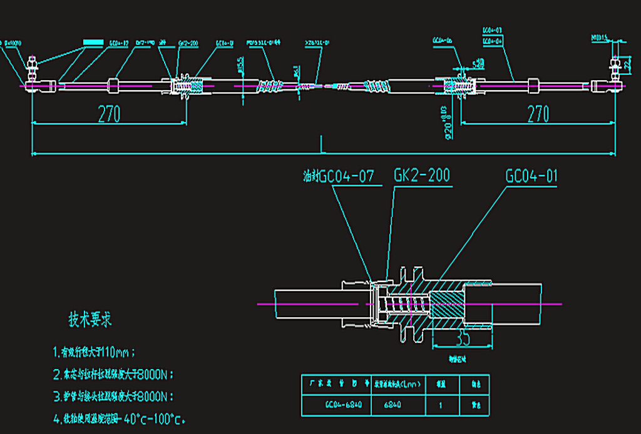The width and height of the screenshot is (641, 434).
Task: Select the GC04-01 callout in detail view
Action: (531, 176)
